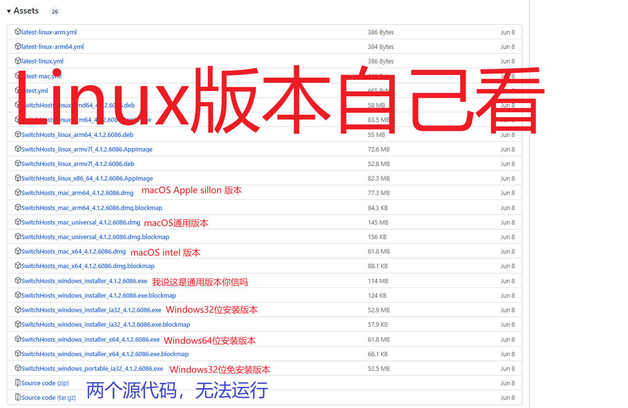Click the 384 Bytes size text
This screenshot has height=408, width=628.
point(381,47)
